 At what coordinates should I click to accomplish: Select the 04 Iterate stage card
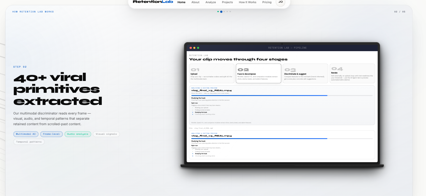[x=352, y=73]
